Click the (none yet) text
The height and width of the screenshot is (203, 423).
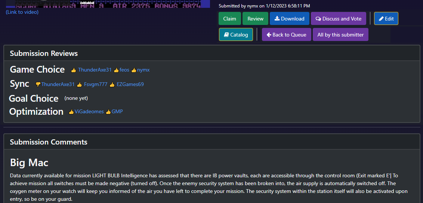pos(76,98)
